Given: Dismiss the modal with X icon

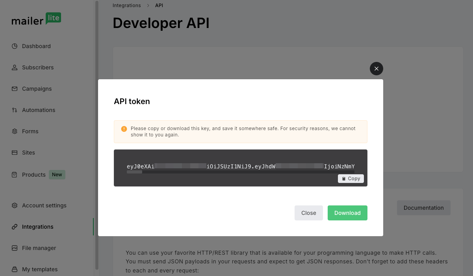Looking at the screenshot, I should click(377, 69).
